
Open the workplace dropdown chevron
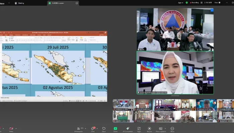(9, 3)
